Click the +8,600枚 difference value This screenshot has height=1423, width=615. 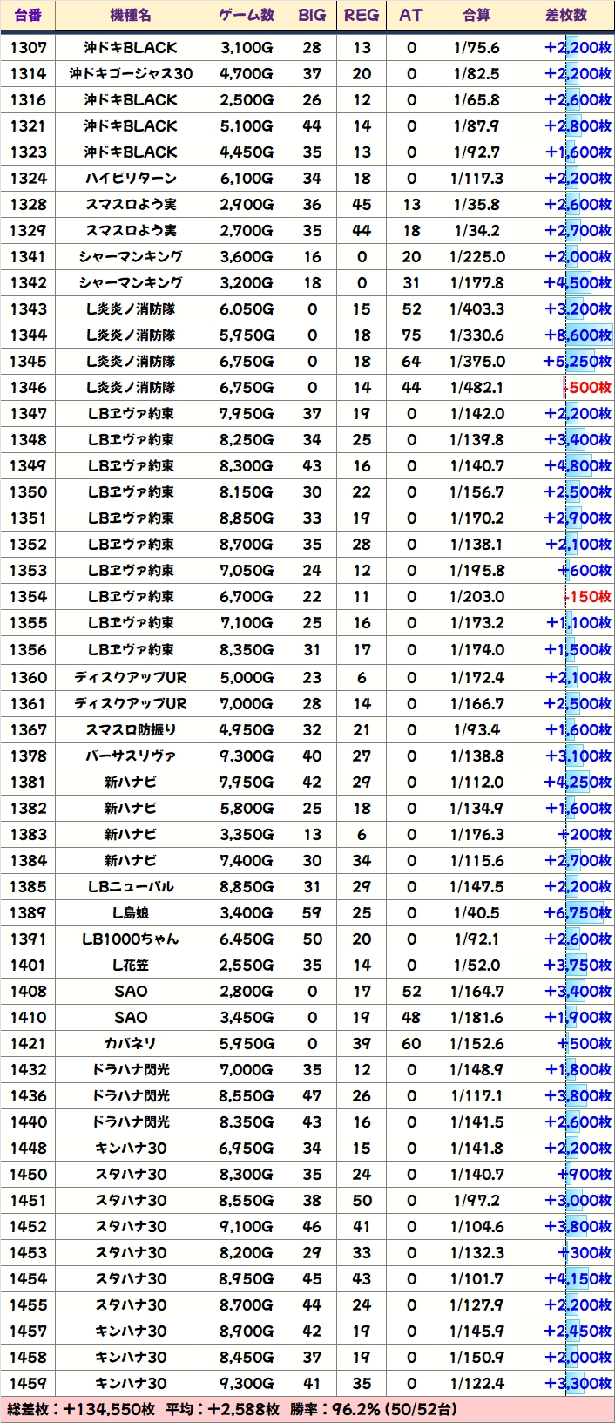pyautogui.click(x=578, y=335)
